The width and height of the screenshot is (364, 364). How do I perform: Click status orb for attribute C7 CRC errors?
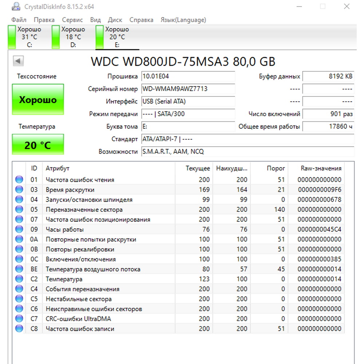tap(19, 318)
